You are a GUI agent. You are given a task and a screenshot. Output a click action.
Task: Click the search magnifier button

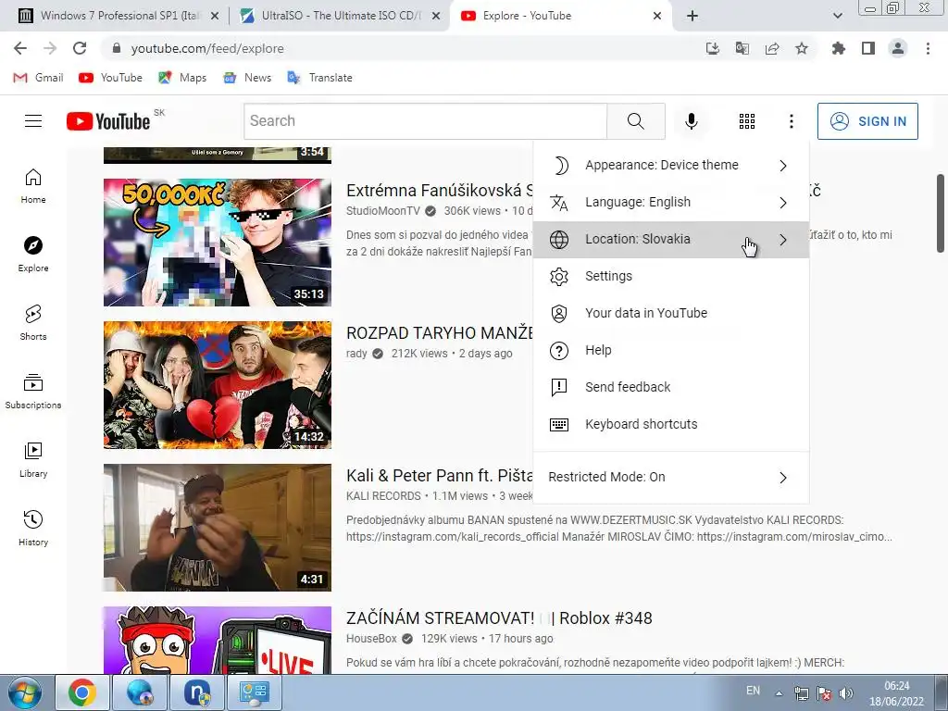point(635,121)
